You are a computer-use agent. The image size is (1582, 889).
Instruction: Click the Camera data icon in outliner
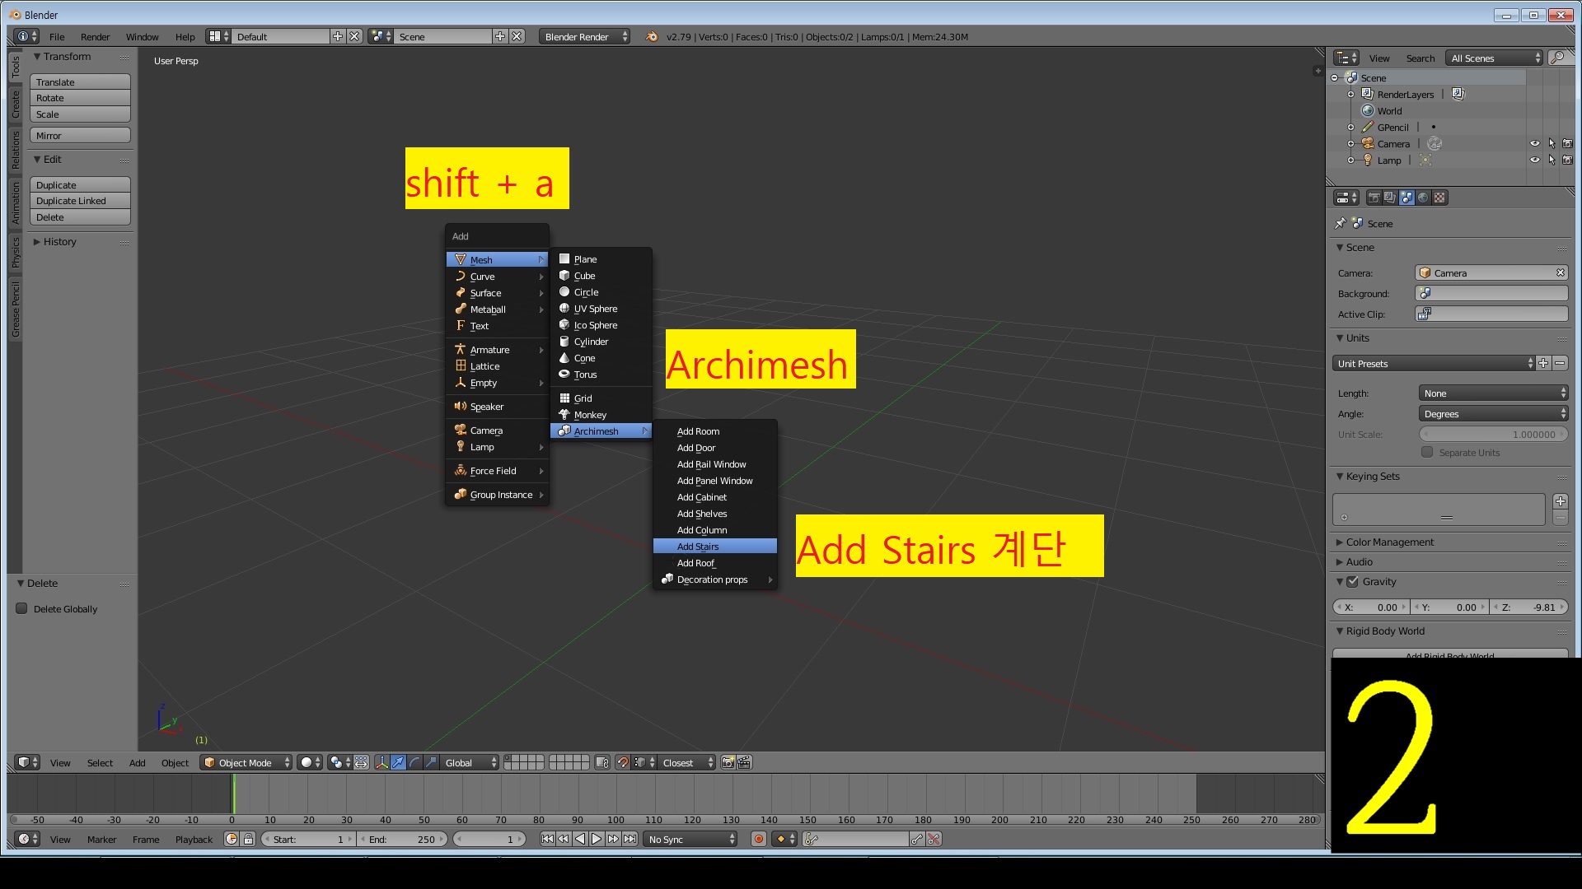tap(1435, 143)
